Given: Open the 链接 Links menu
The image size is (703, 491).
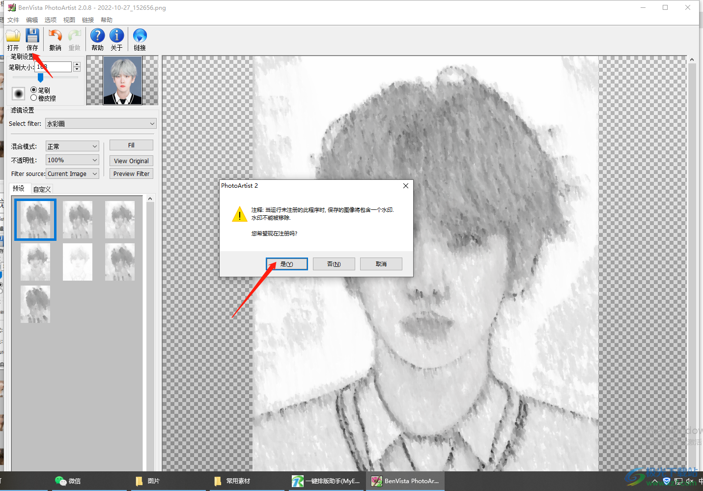Looking at the screenshot, I should pos(88,20).
